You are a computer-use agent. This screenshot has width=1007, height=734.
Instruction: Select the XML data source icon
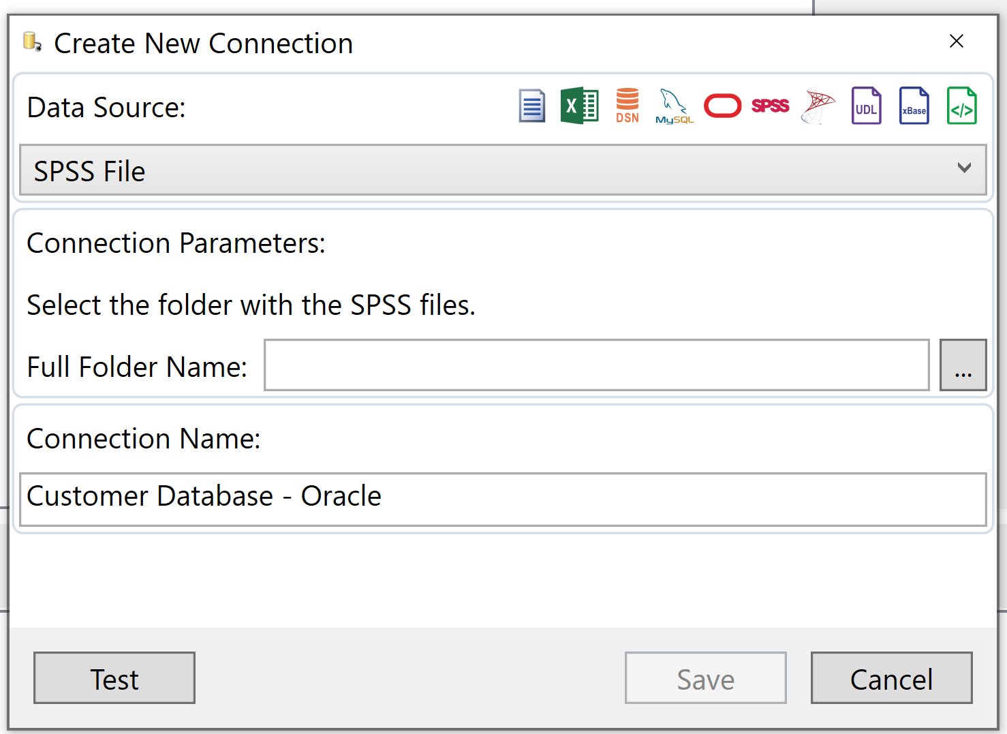[961, 106]
